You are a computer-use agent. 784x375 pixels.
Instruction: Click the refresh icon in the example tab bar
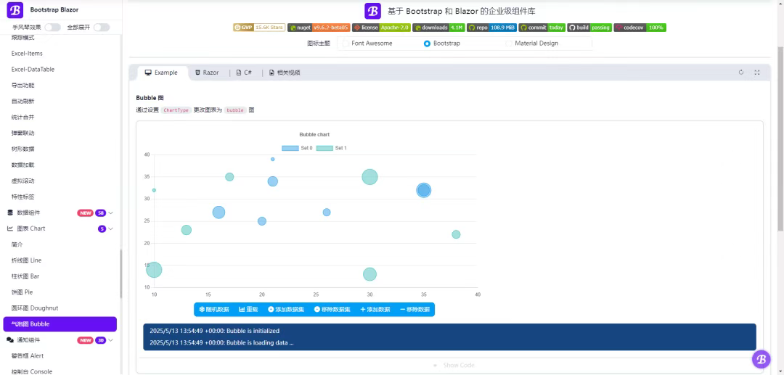click(x=741, y=73)
